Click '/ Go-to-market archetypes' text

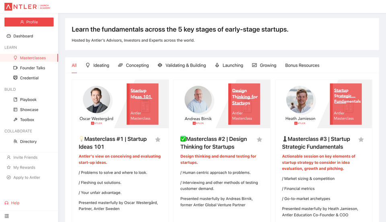tap(306, 199)
